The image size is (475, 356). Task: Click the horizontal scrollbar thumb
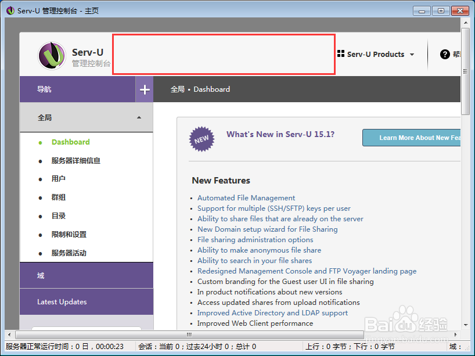point(189,335)
